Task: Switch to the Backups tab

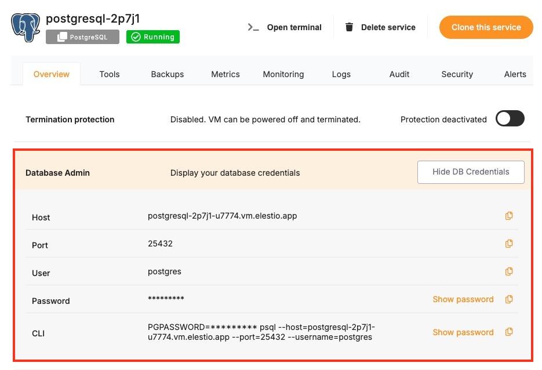Action: click(167, 74)
